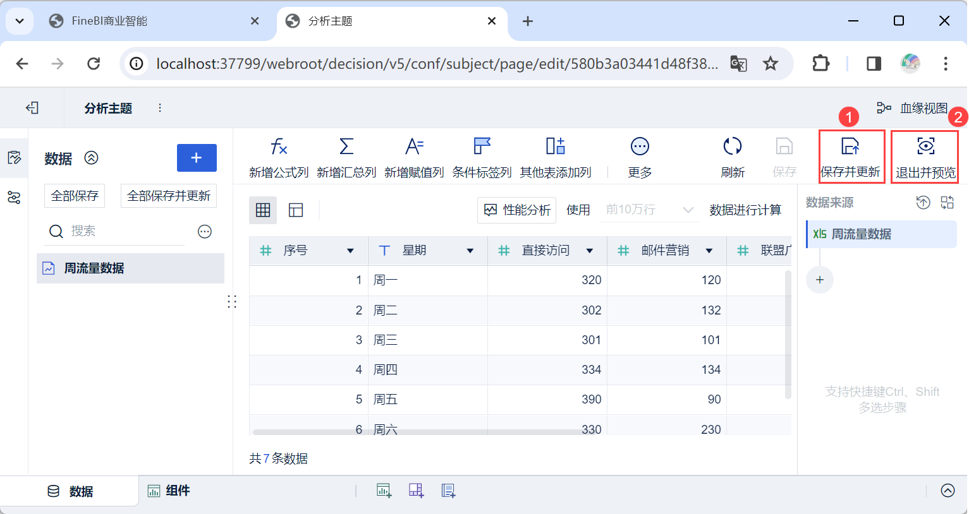969x514 pixels.
Task: Expand the bottom panel with the up chevron
Action: (948, 491)
